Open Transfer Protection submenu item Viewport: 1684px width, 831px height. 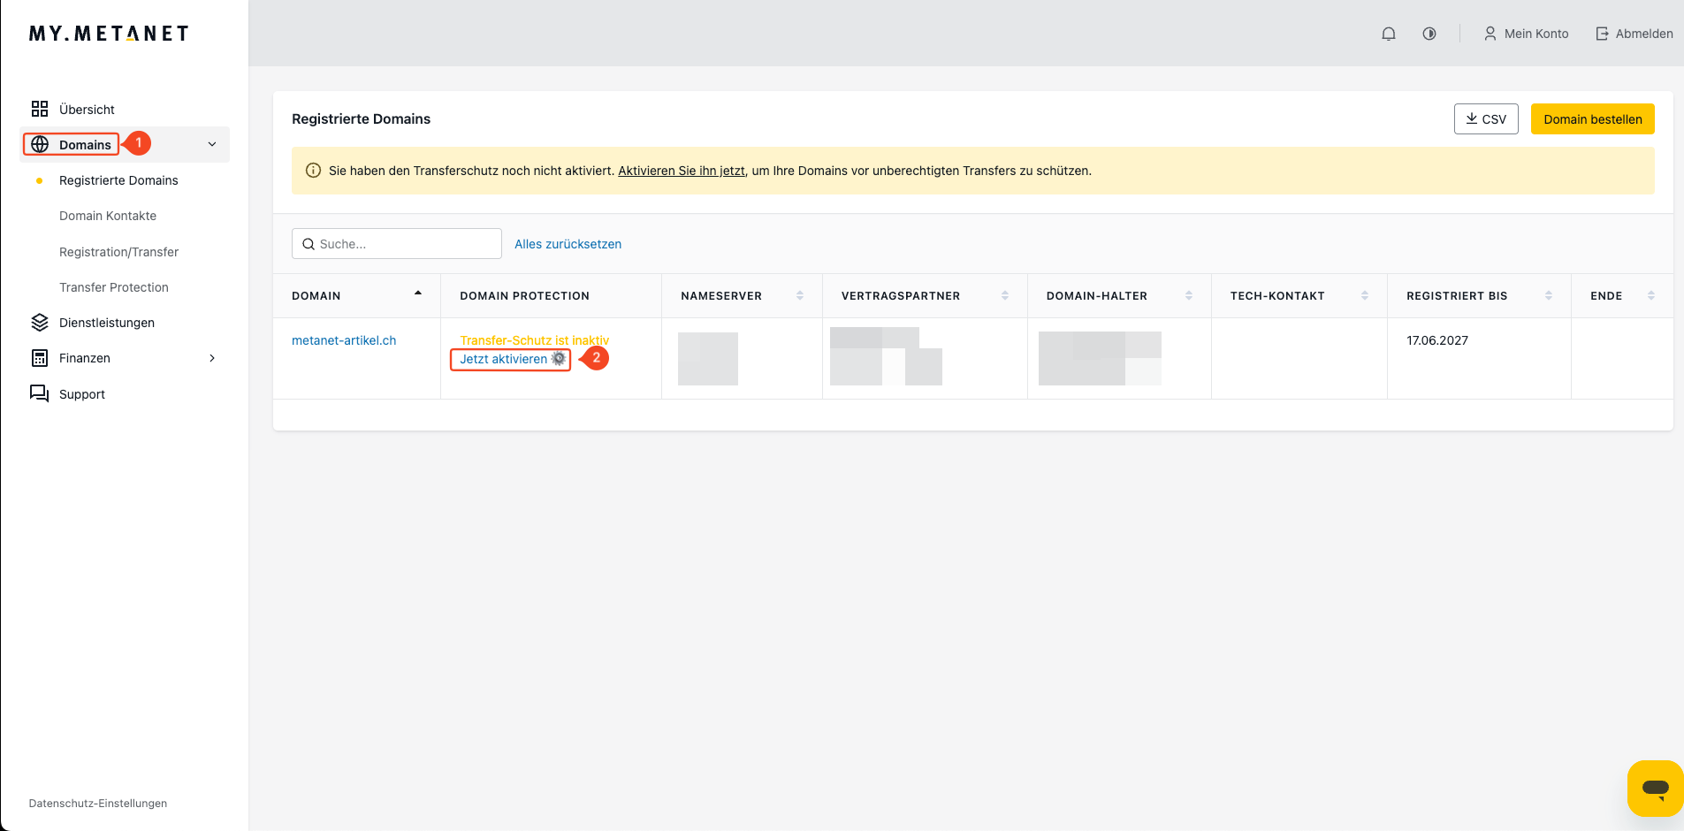(114, 287)
